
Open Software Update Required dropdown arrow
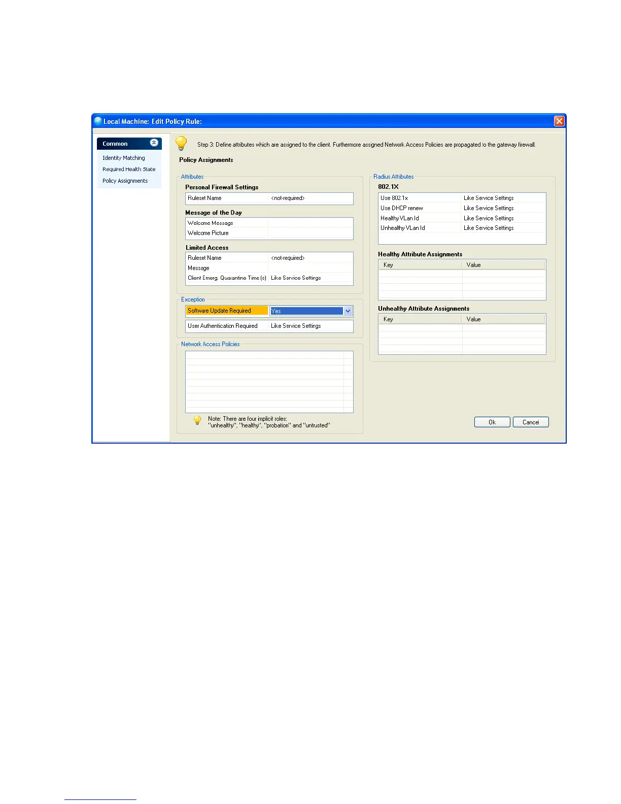(348, 311)
